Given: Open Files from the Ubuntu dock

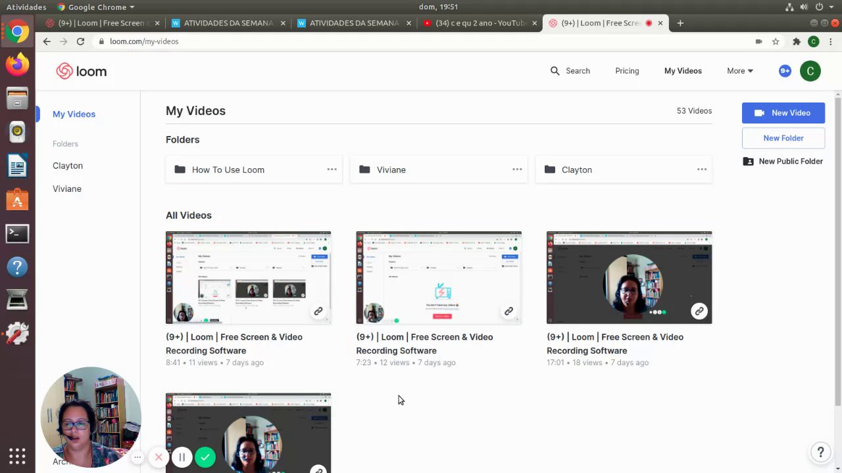Looking at the screenshot, I should tap(17, 98).
